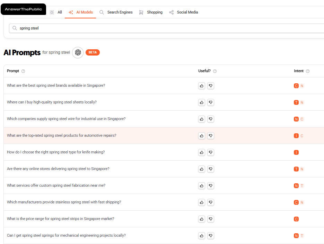
Task: Thumbs down the online stores delivering prompt
Action: pyautogui.click(x=211, y=169)
